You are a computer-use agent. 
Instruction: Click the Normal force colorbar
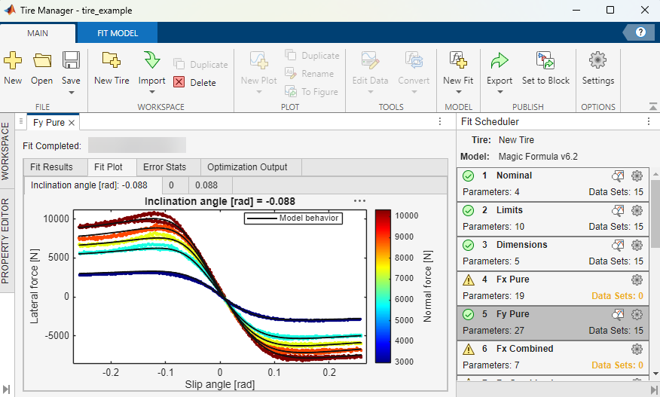pos(383,288)
